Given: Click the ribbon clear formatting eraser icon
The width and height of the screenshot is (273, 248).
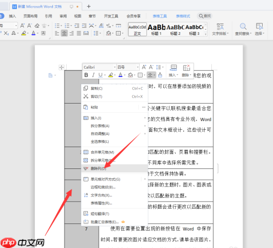Looking at the screenshot, I should (37, 26).
